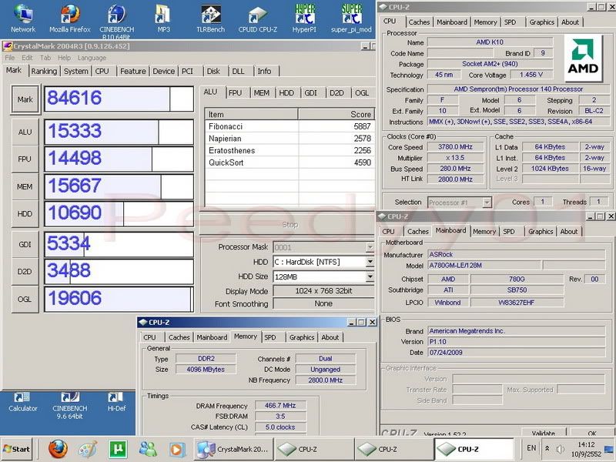Open the HDD drive dropdown
The height and width of the screenshot is (462, 616).
(x=370, y=262)
